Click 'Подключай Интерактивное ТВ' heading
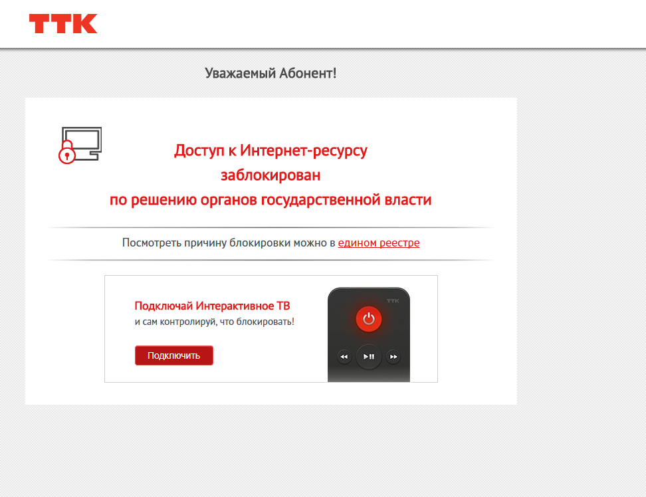Viewport: 646px width, 497px height. [212, 306]
